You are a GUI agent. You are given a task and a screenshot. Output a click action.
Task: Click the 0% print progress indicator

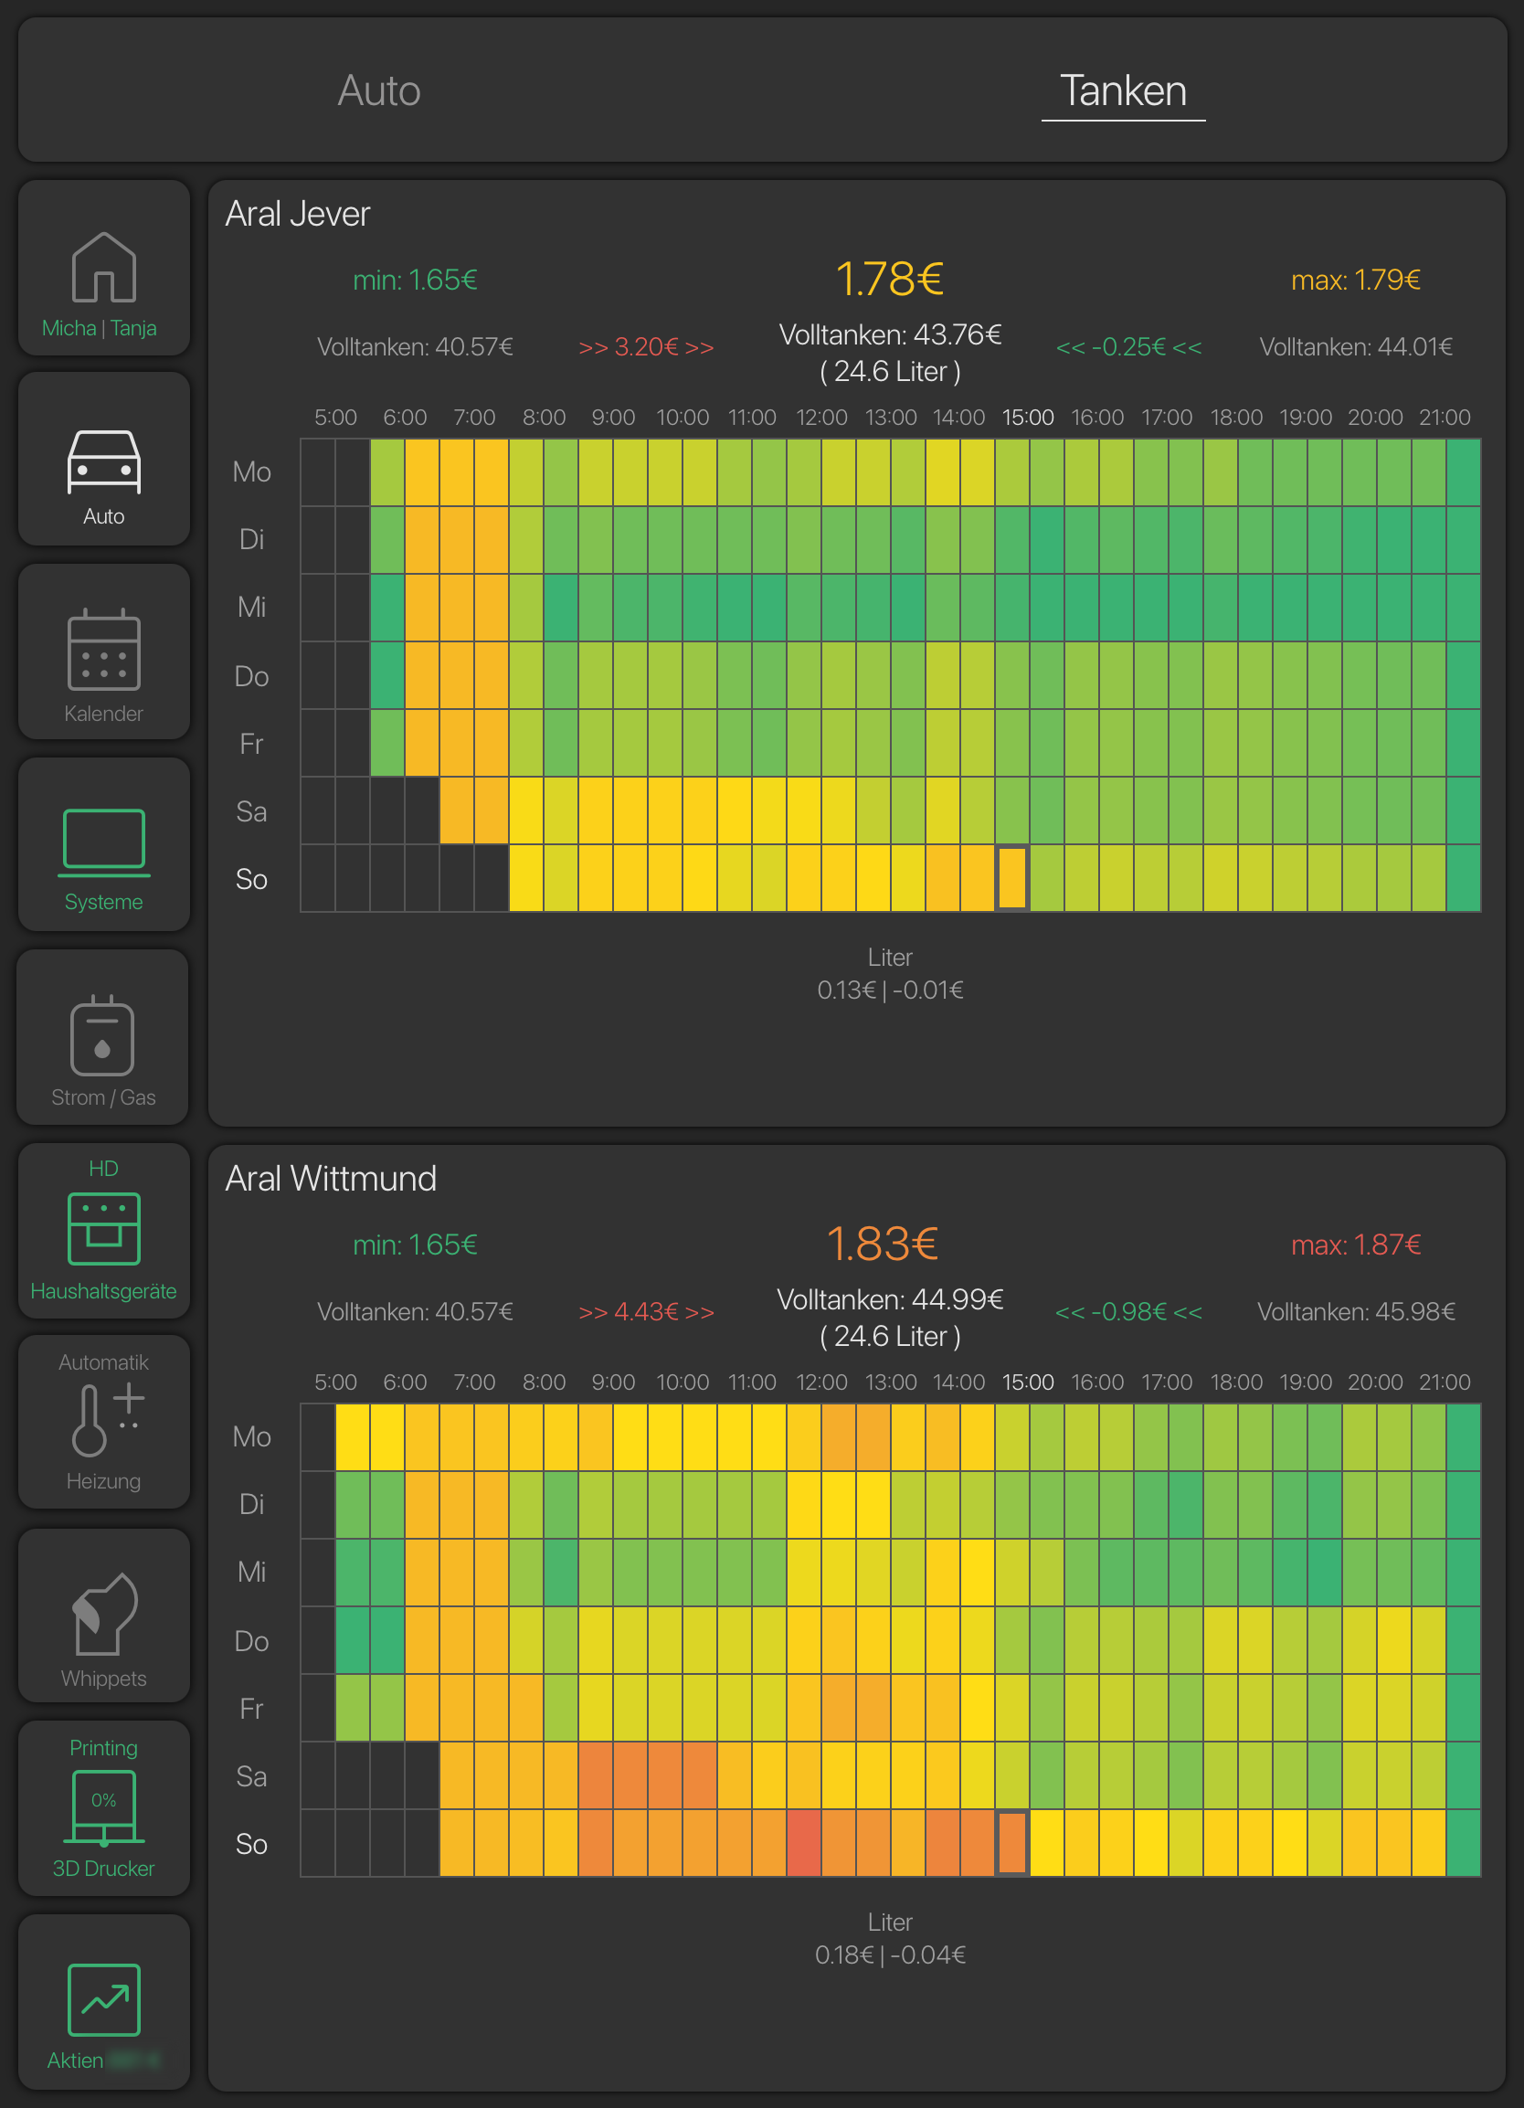103,1800
